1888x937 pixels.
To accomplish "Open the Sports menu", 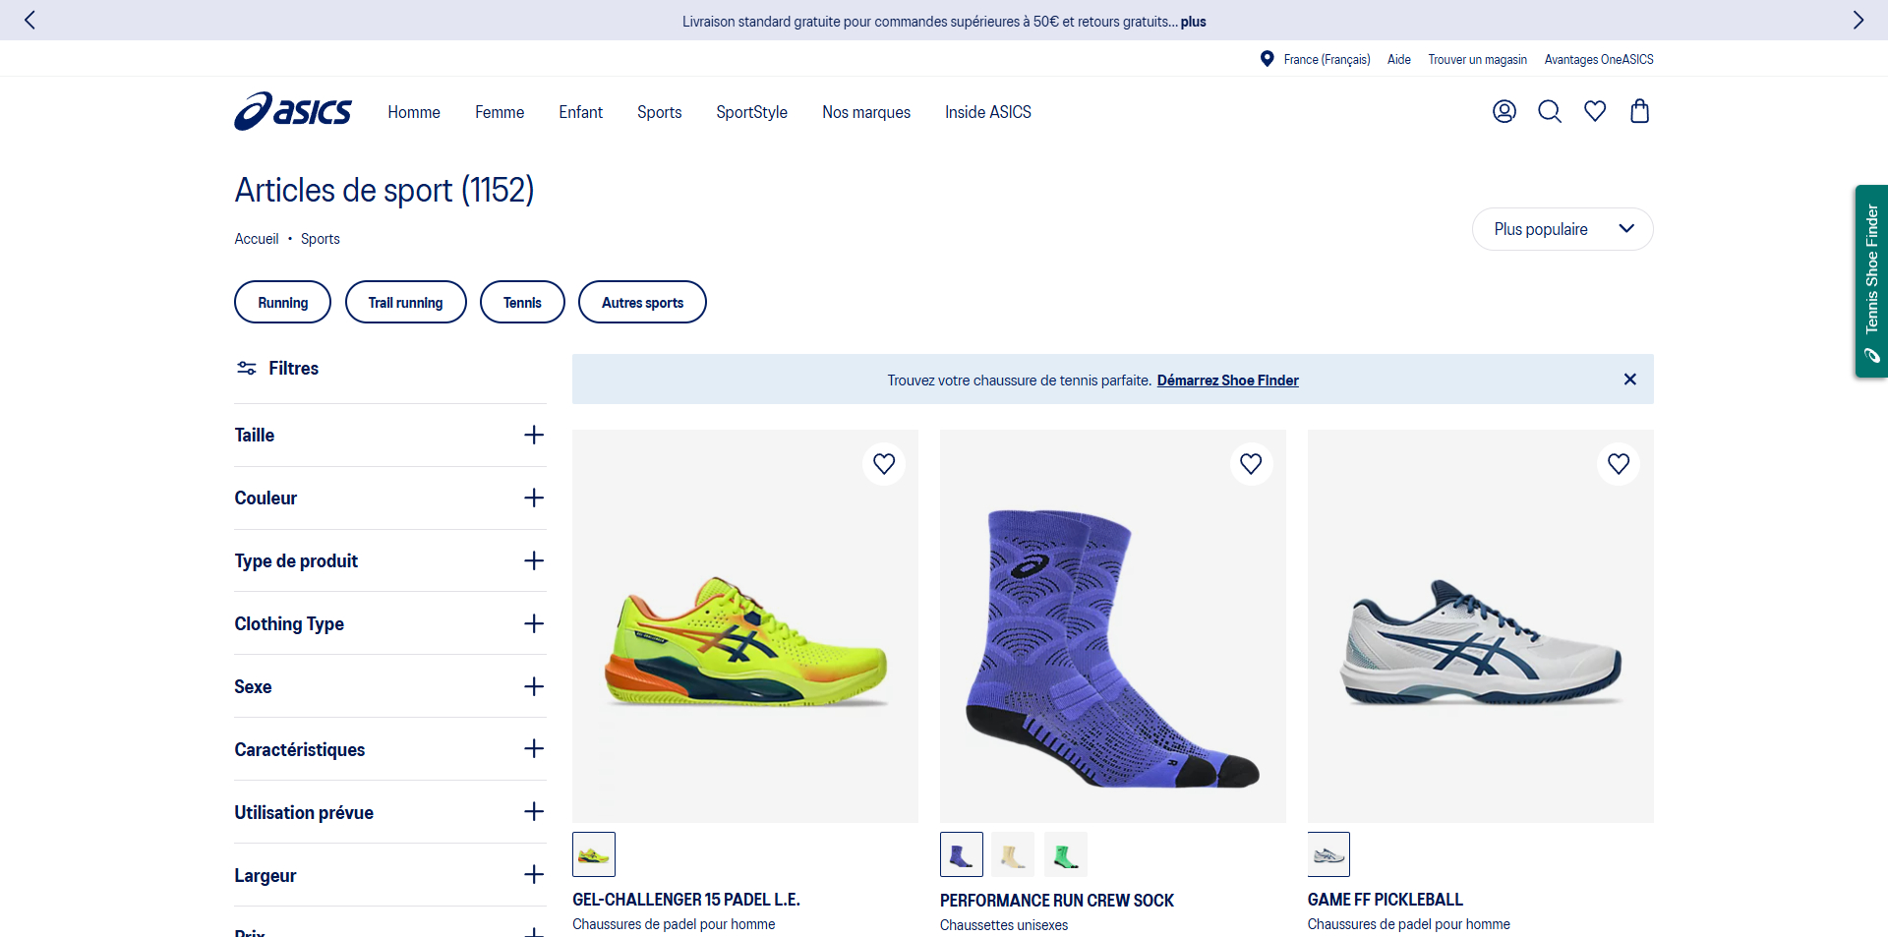I will pos(659,112).
